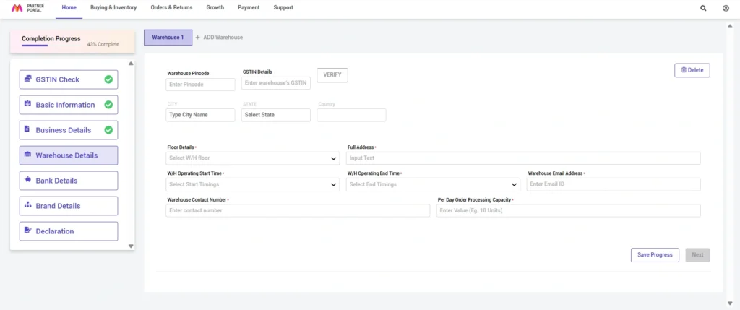This screenshot has height=310, width=740.
Task: Open Buying & Inventory menu
Action: tap(113, 7)
